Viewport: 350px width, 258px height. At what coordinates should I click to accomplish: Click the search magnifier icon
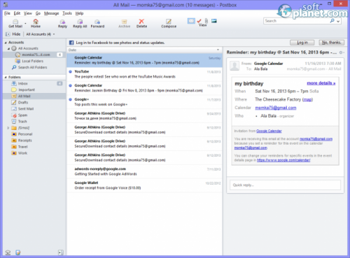click(x=332, y=21)
